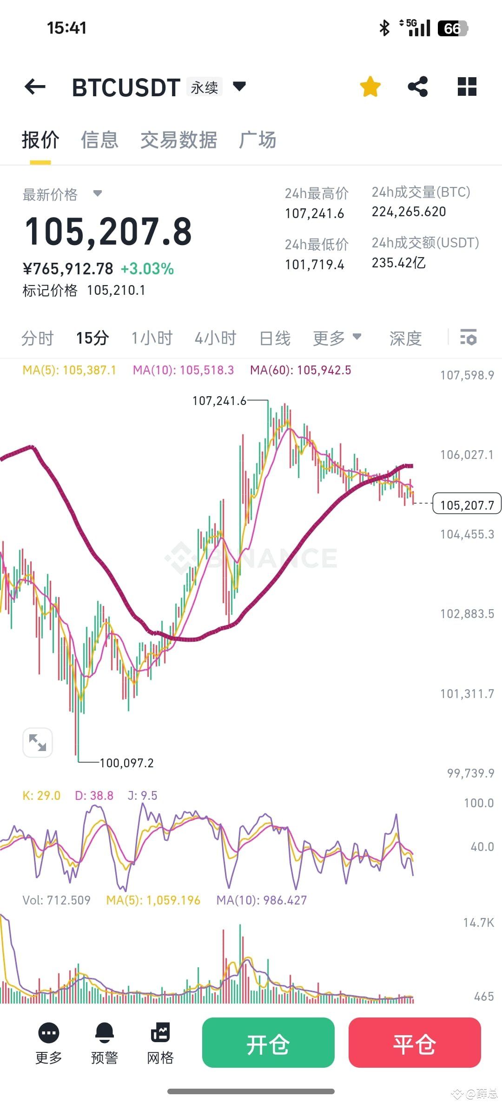The image size is (502, 1104).
Task: Open the share options icon
Action: click(417, 87)
